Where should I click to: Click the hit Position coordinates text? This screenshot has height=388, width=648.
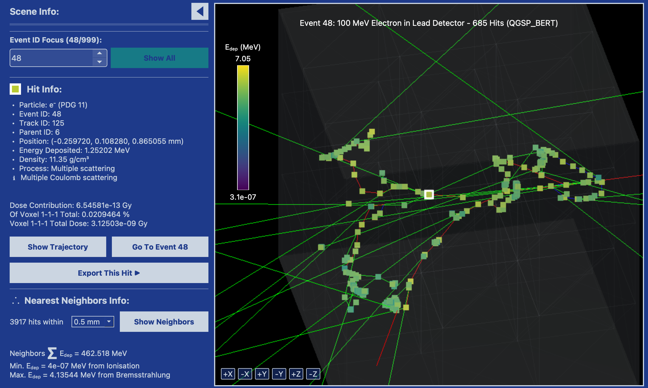[101, 141]
